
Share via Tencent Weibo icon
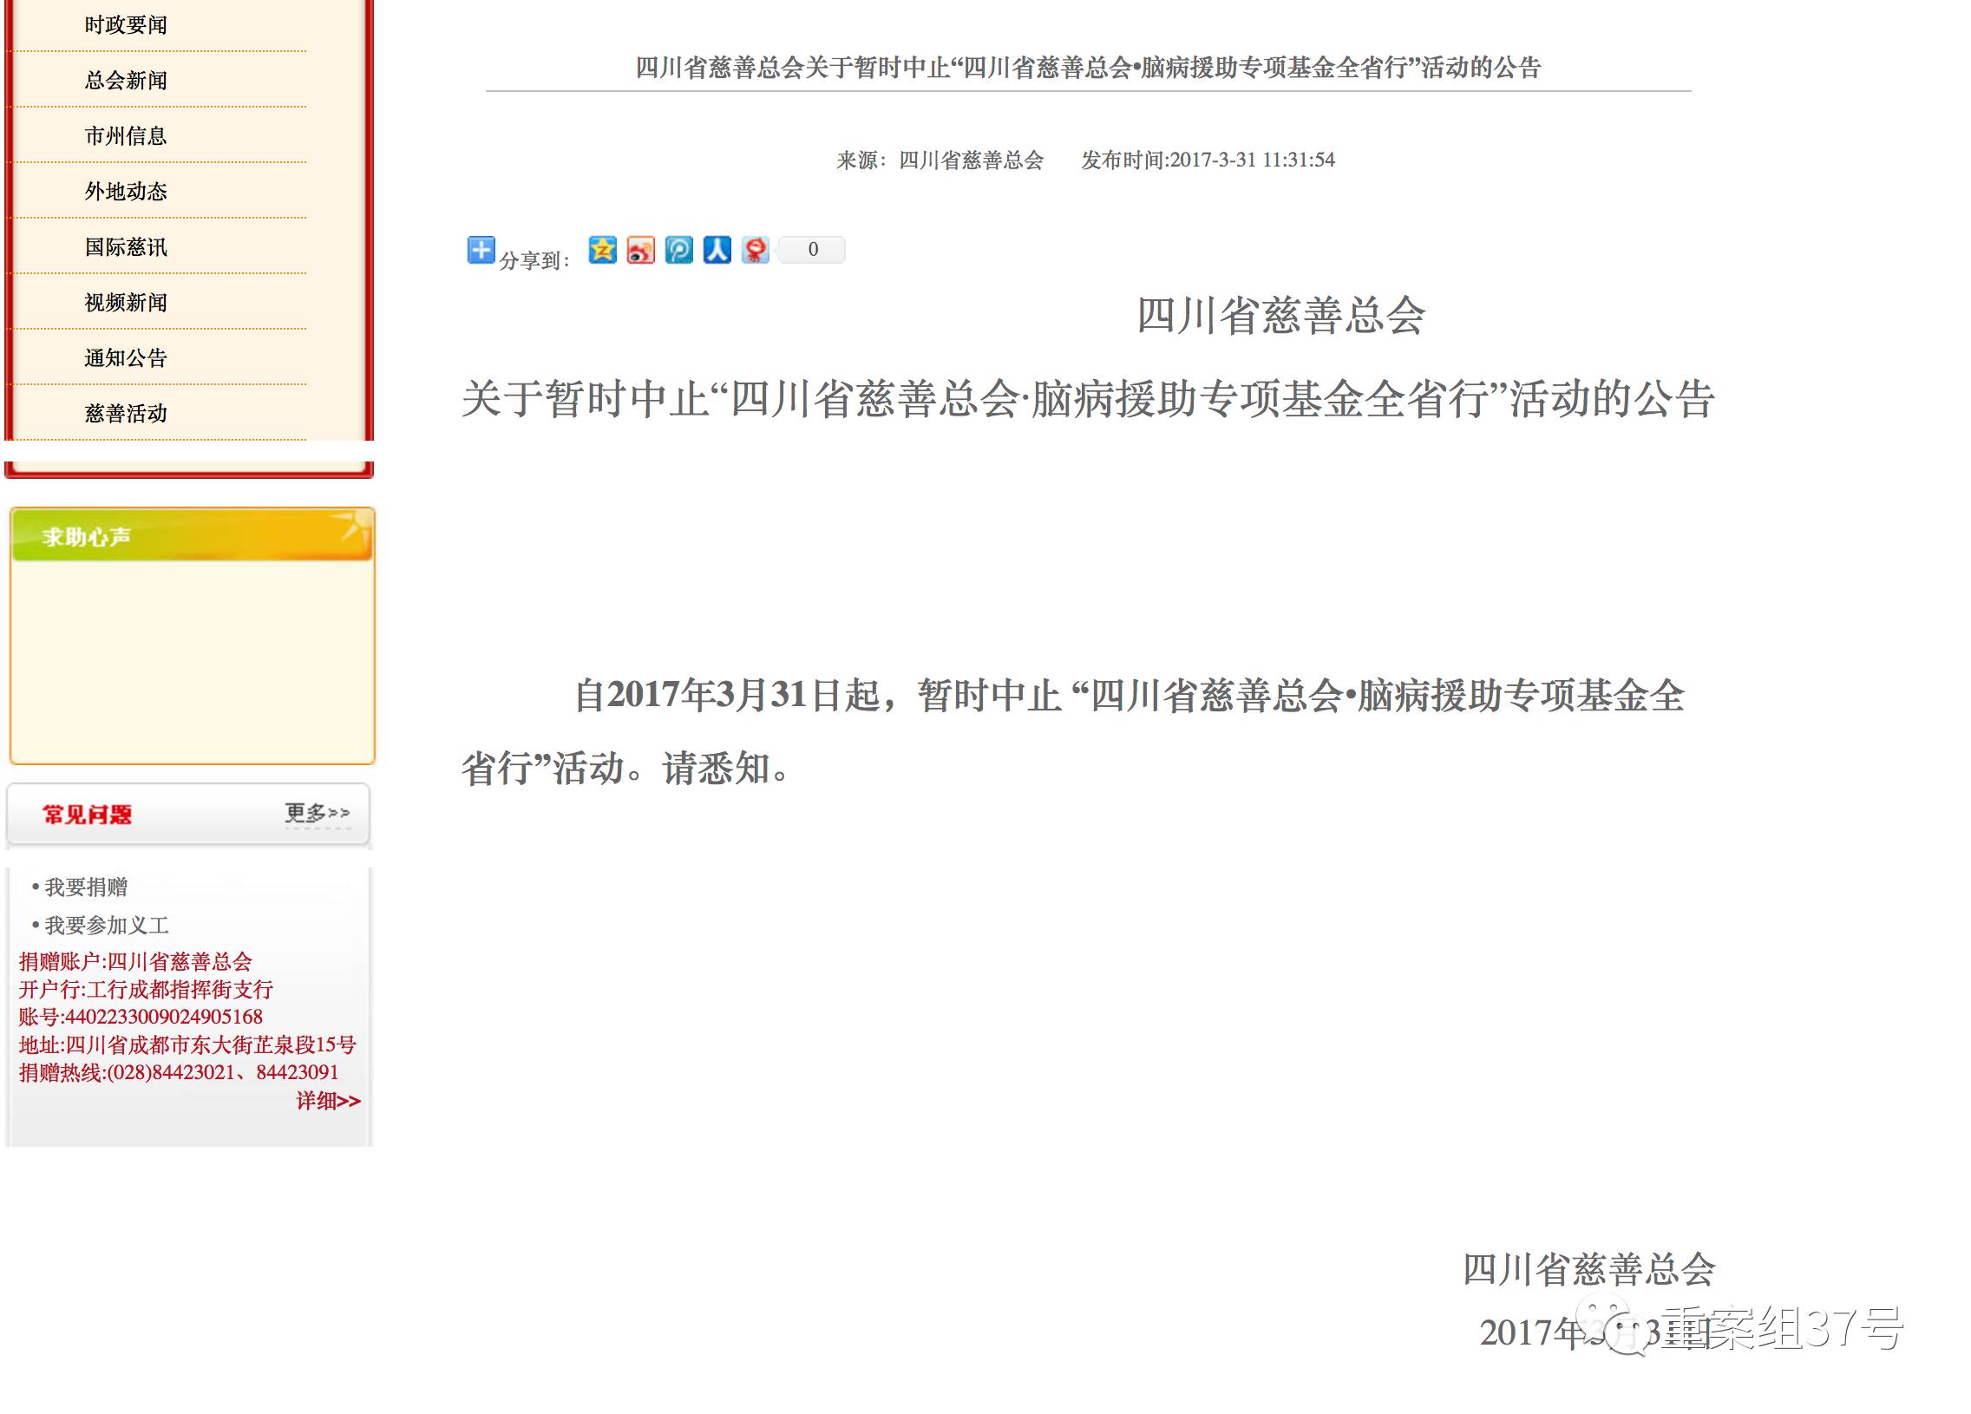pos(678,251)
